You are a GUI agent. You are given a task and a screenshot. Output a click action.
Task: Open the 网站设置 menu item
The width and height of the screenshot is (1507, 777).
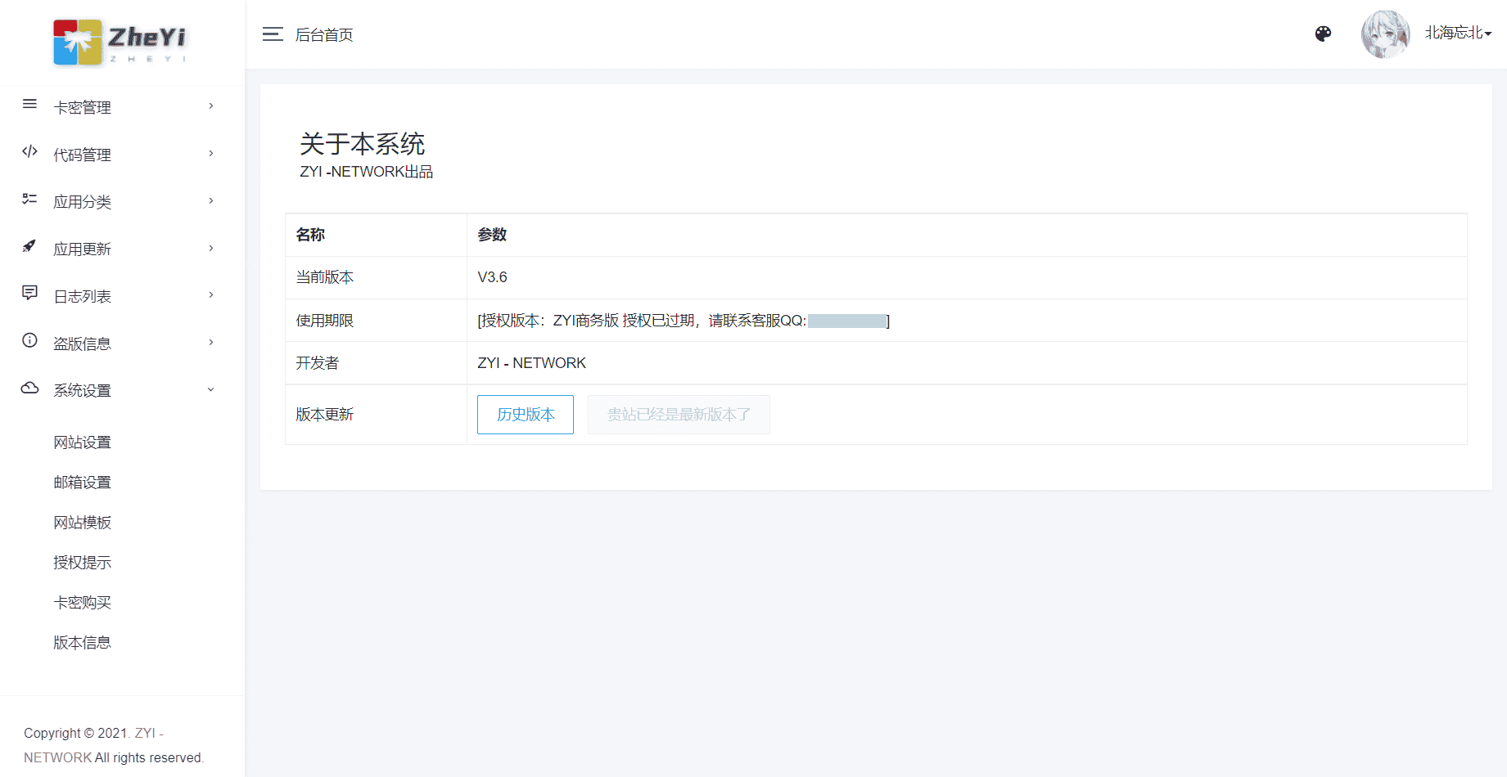tap(82, 442)
